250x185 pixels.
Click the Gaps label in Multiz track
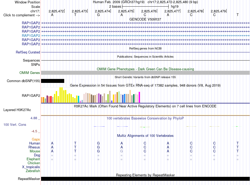pos(36,139)
